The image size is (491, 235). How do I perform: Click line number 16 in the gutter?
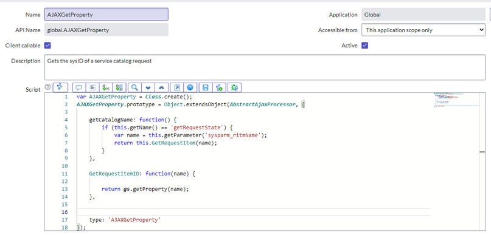(x=65, y=212)
